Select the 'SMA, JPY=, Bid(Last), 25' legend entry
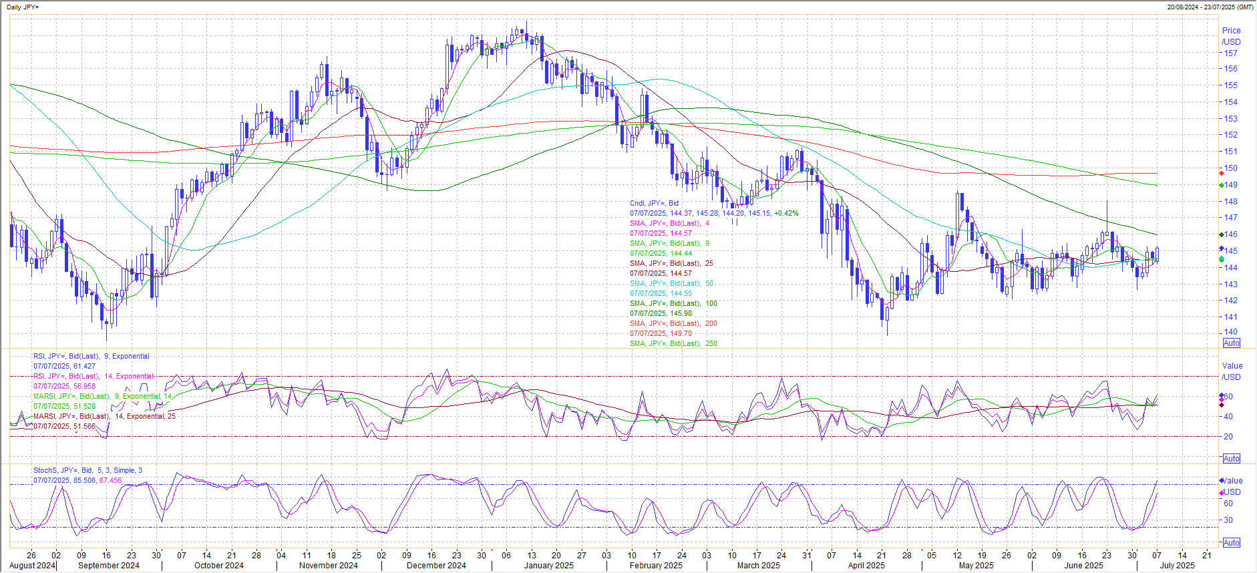The height and width of the screenshot is (573, 1257). (671, 263)
